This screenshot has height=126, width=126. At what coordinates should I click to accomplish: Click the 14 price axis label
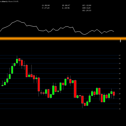(120, 109)
